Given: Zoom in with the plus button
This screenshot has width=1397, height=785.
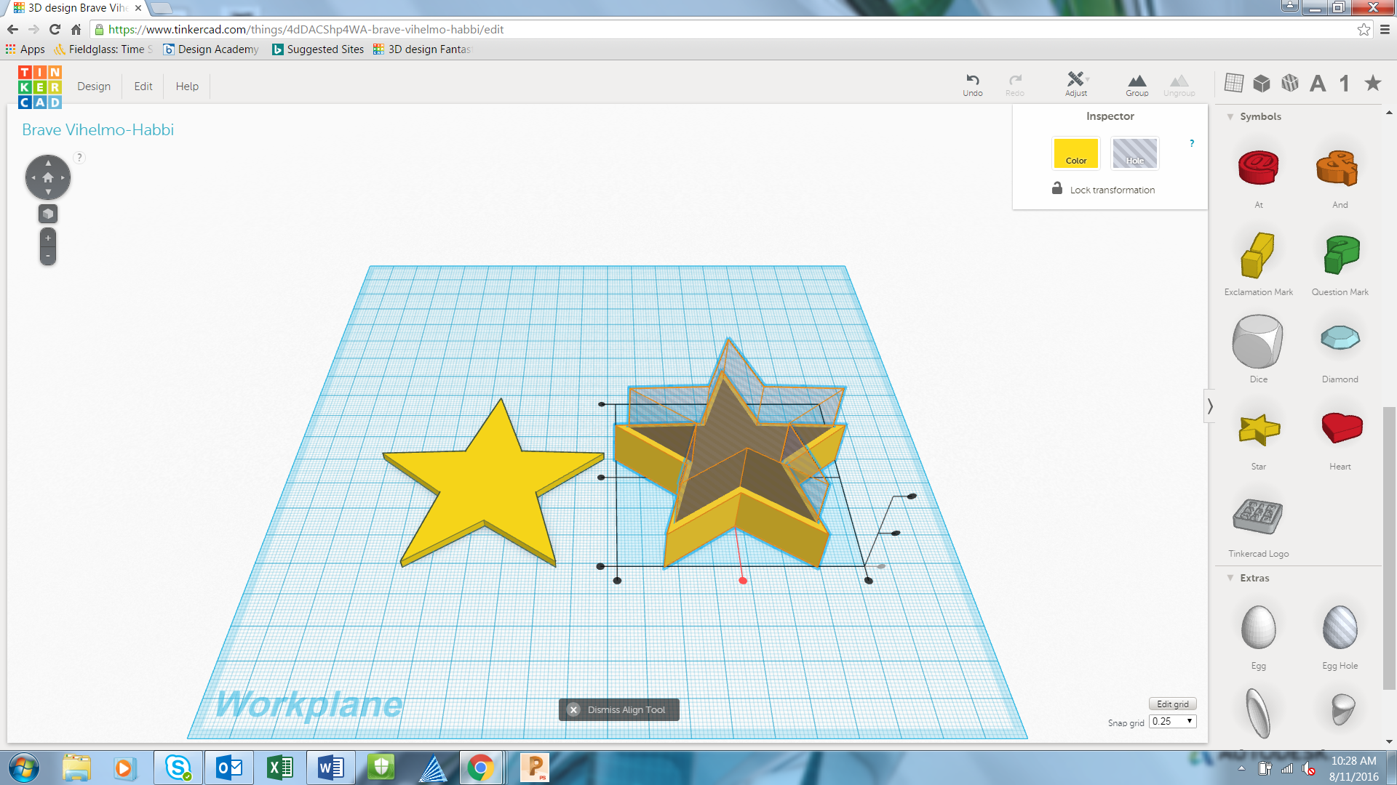Looking at the screenshot, I should coord(48,238).
